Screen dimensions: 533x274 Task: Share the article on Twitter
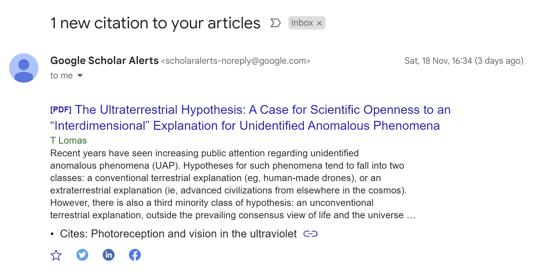82,255
